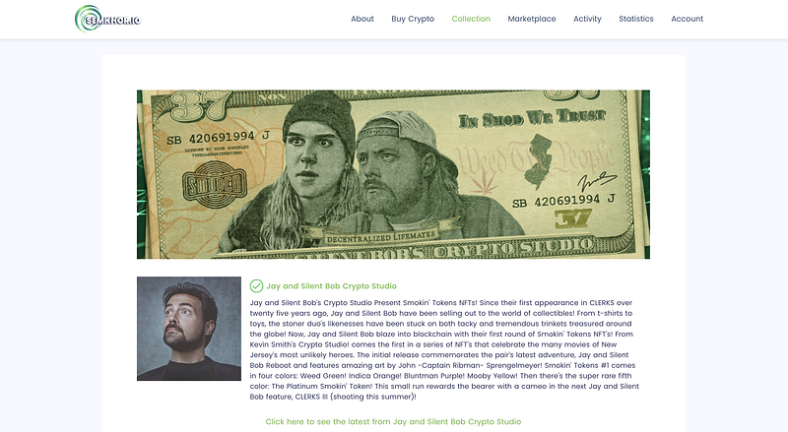Click the Semkhor.io swirl logo
The width and height of the screenshot is (788, 432).
[107, 19]
